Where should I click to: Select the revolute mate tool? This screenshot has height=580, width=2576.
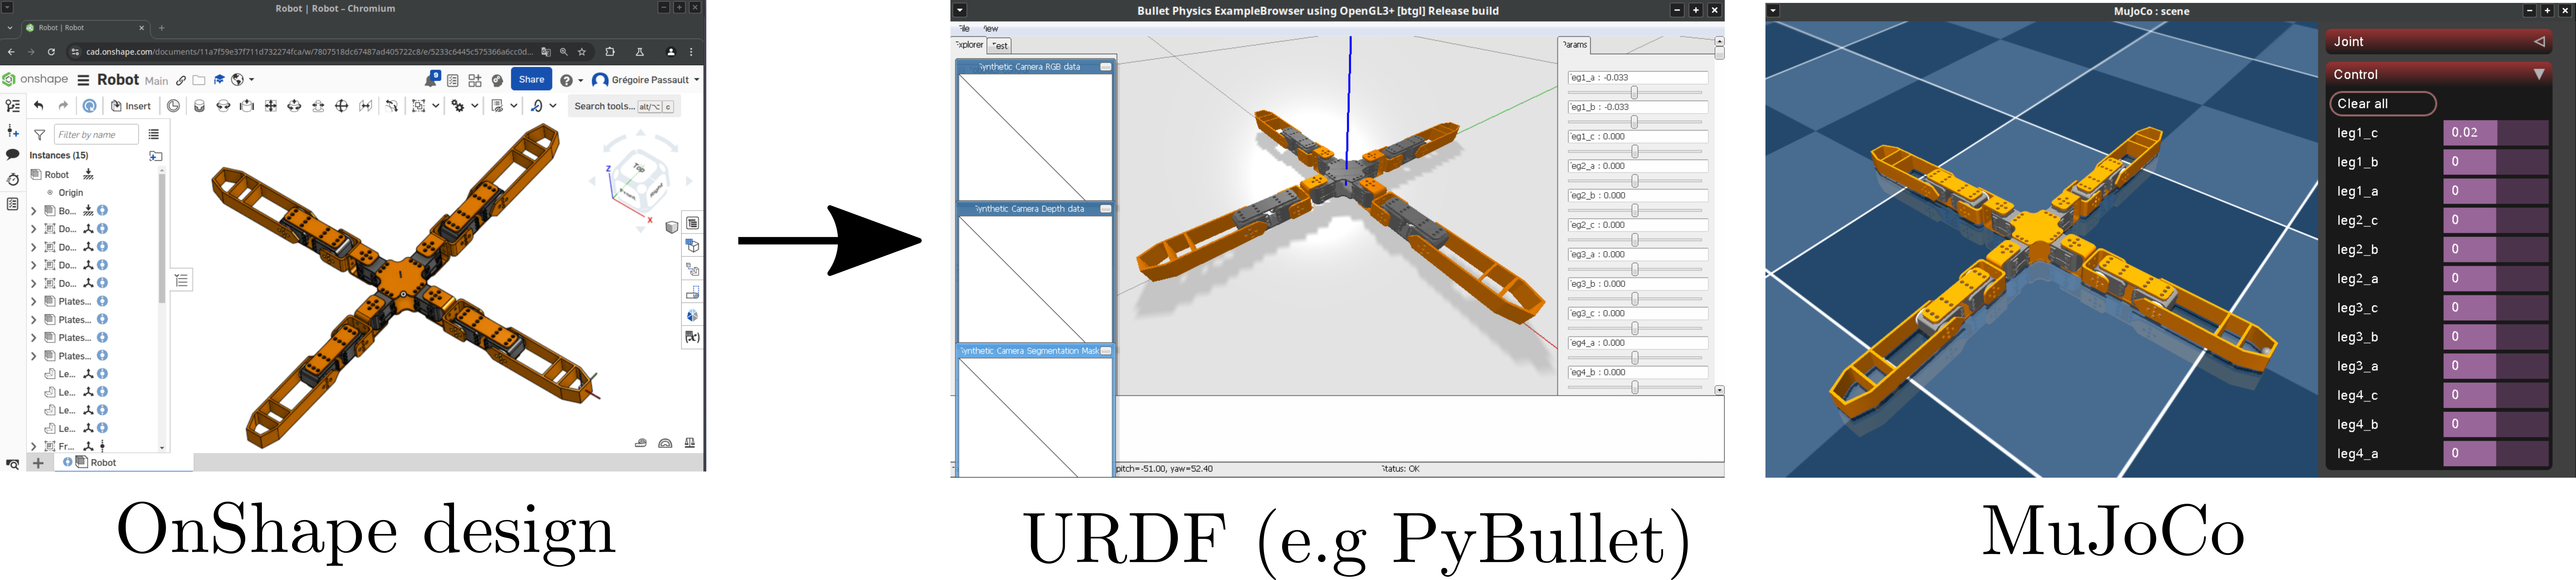point(223,106)
